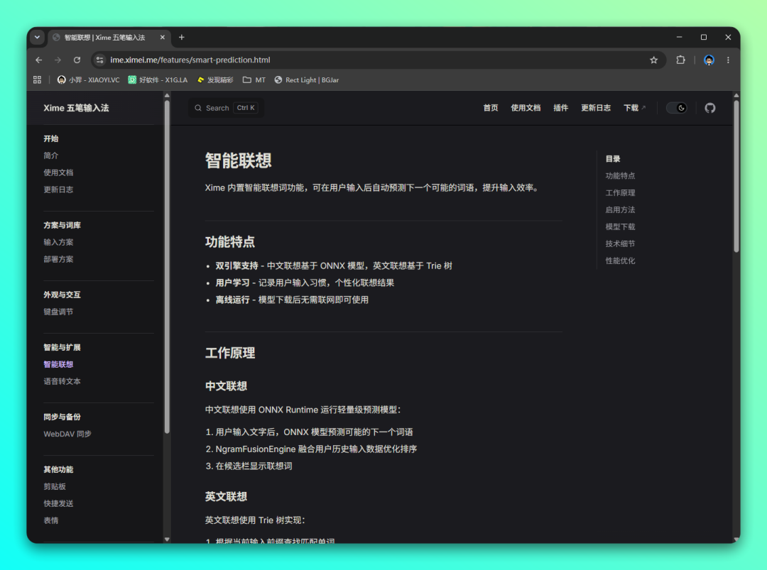This screenshot has width=767, height=570.
Task: Open the GitHub icon link
Action: [x=709, y=108]
